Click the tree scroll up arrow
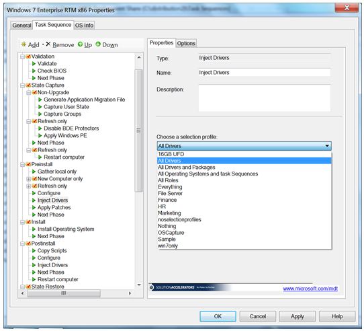 click(x=139, y=57)
